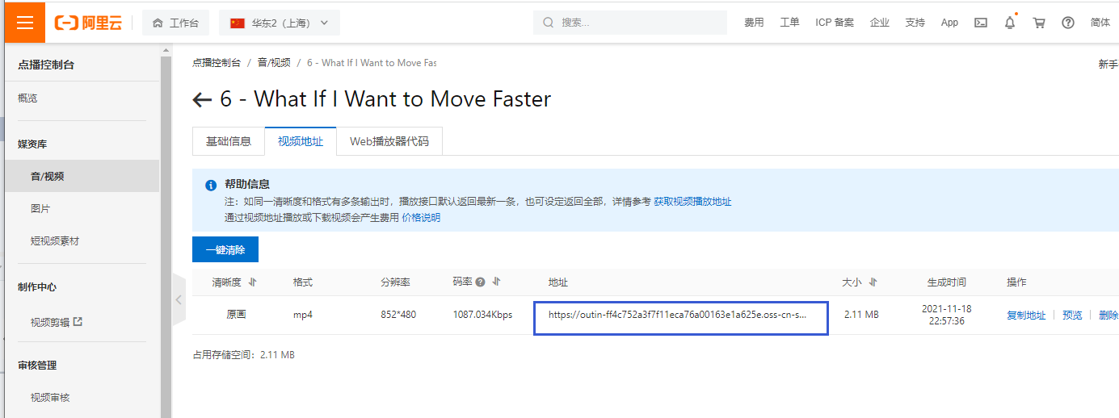1119x418 pixels.
Task: Click the 码率 help question icon
Action: [x=480, y=282]
